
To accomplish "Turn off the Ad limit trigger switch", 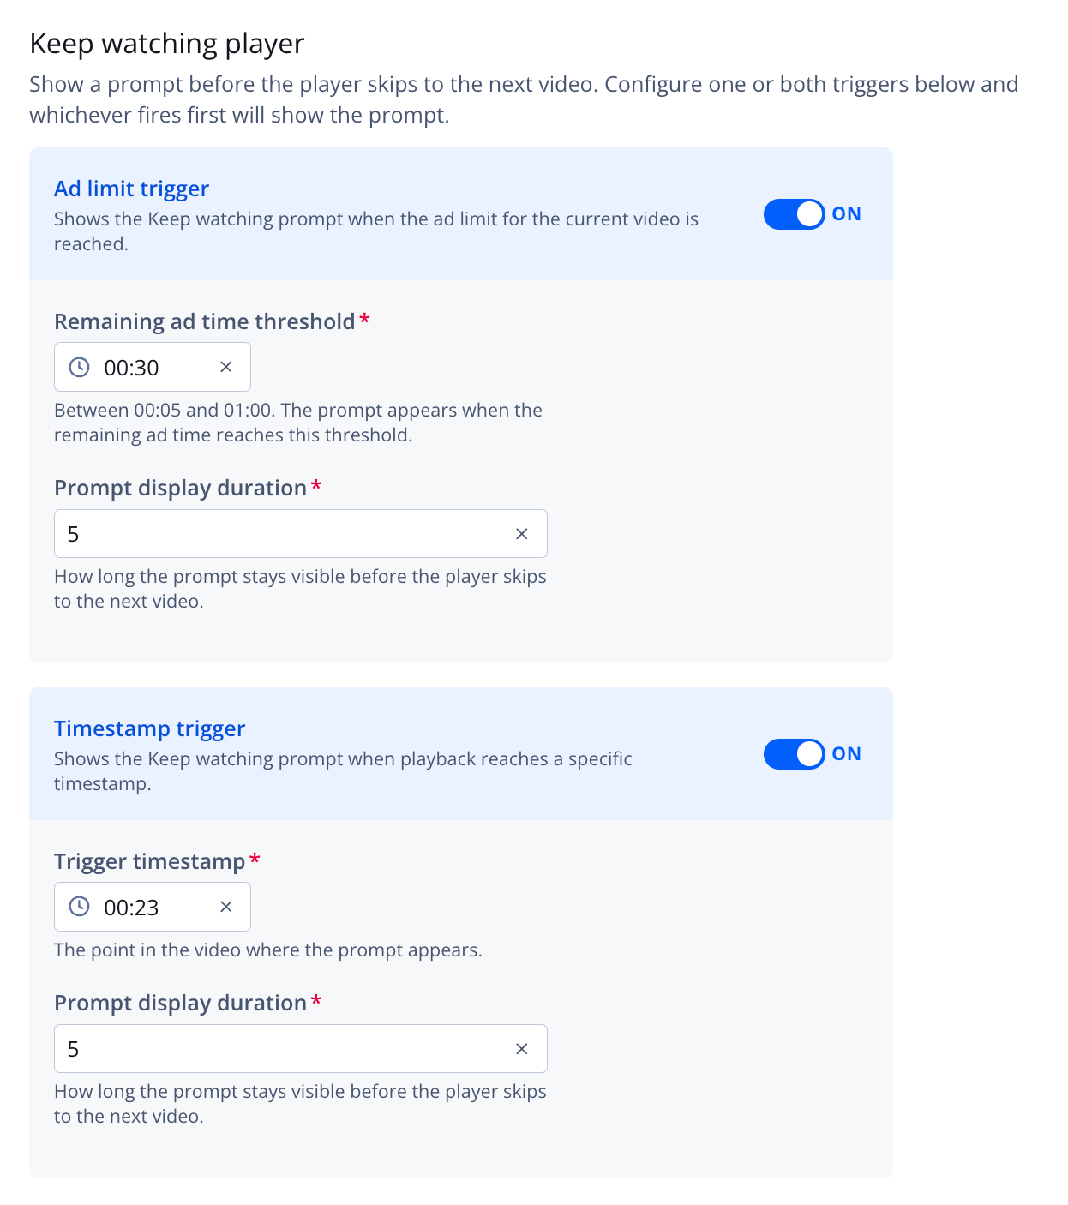I will pyautogui.click(x=795, y=214).
